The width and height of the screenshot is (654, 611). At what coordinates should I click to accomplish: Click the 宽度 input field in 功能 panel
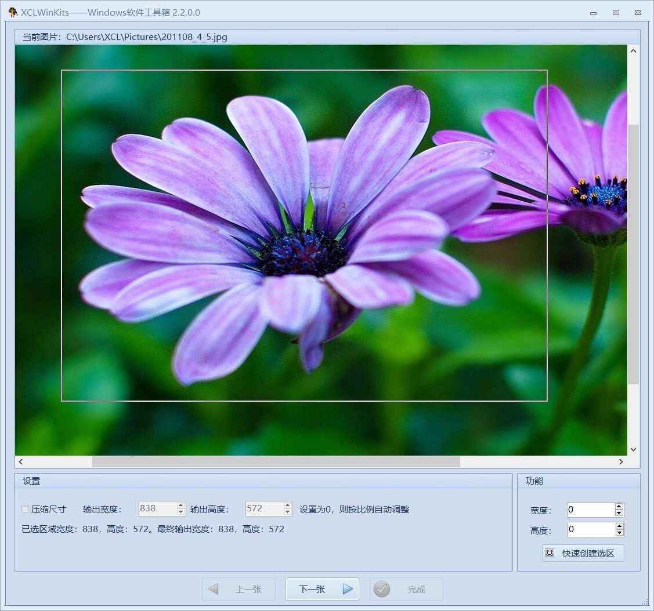(590, 510)
